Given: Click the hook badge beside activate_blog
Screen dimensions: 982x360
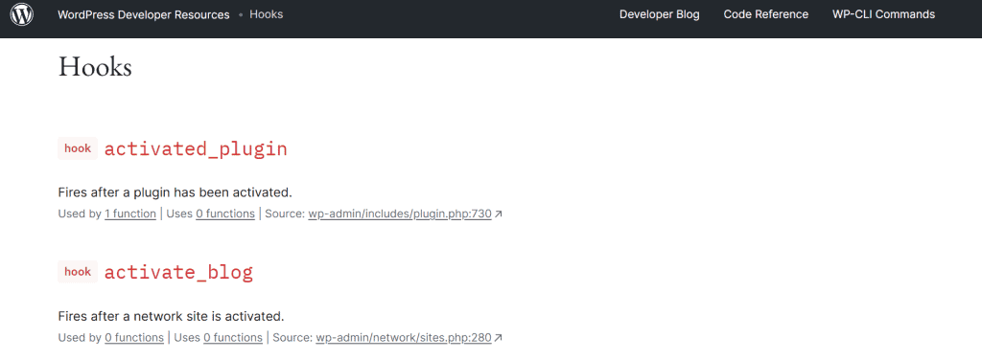Looking at the screenshot, I should click(x=78, y=272).
